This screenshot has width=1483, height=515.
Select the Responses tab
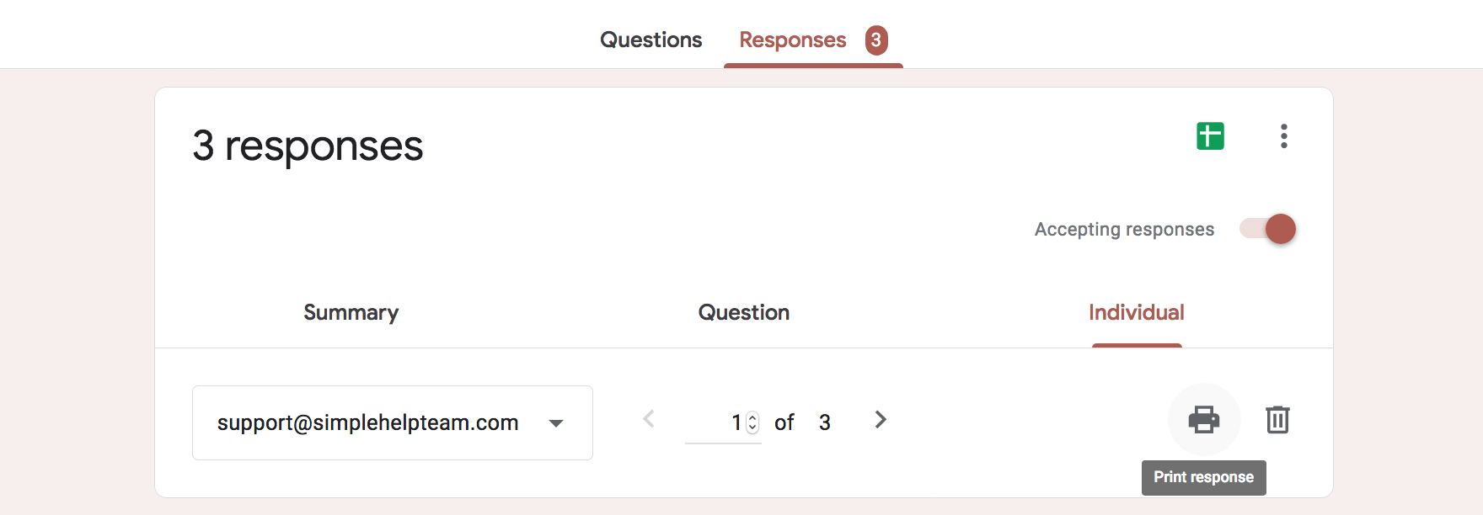[x=793, y=40]
